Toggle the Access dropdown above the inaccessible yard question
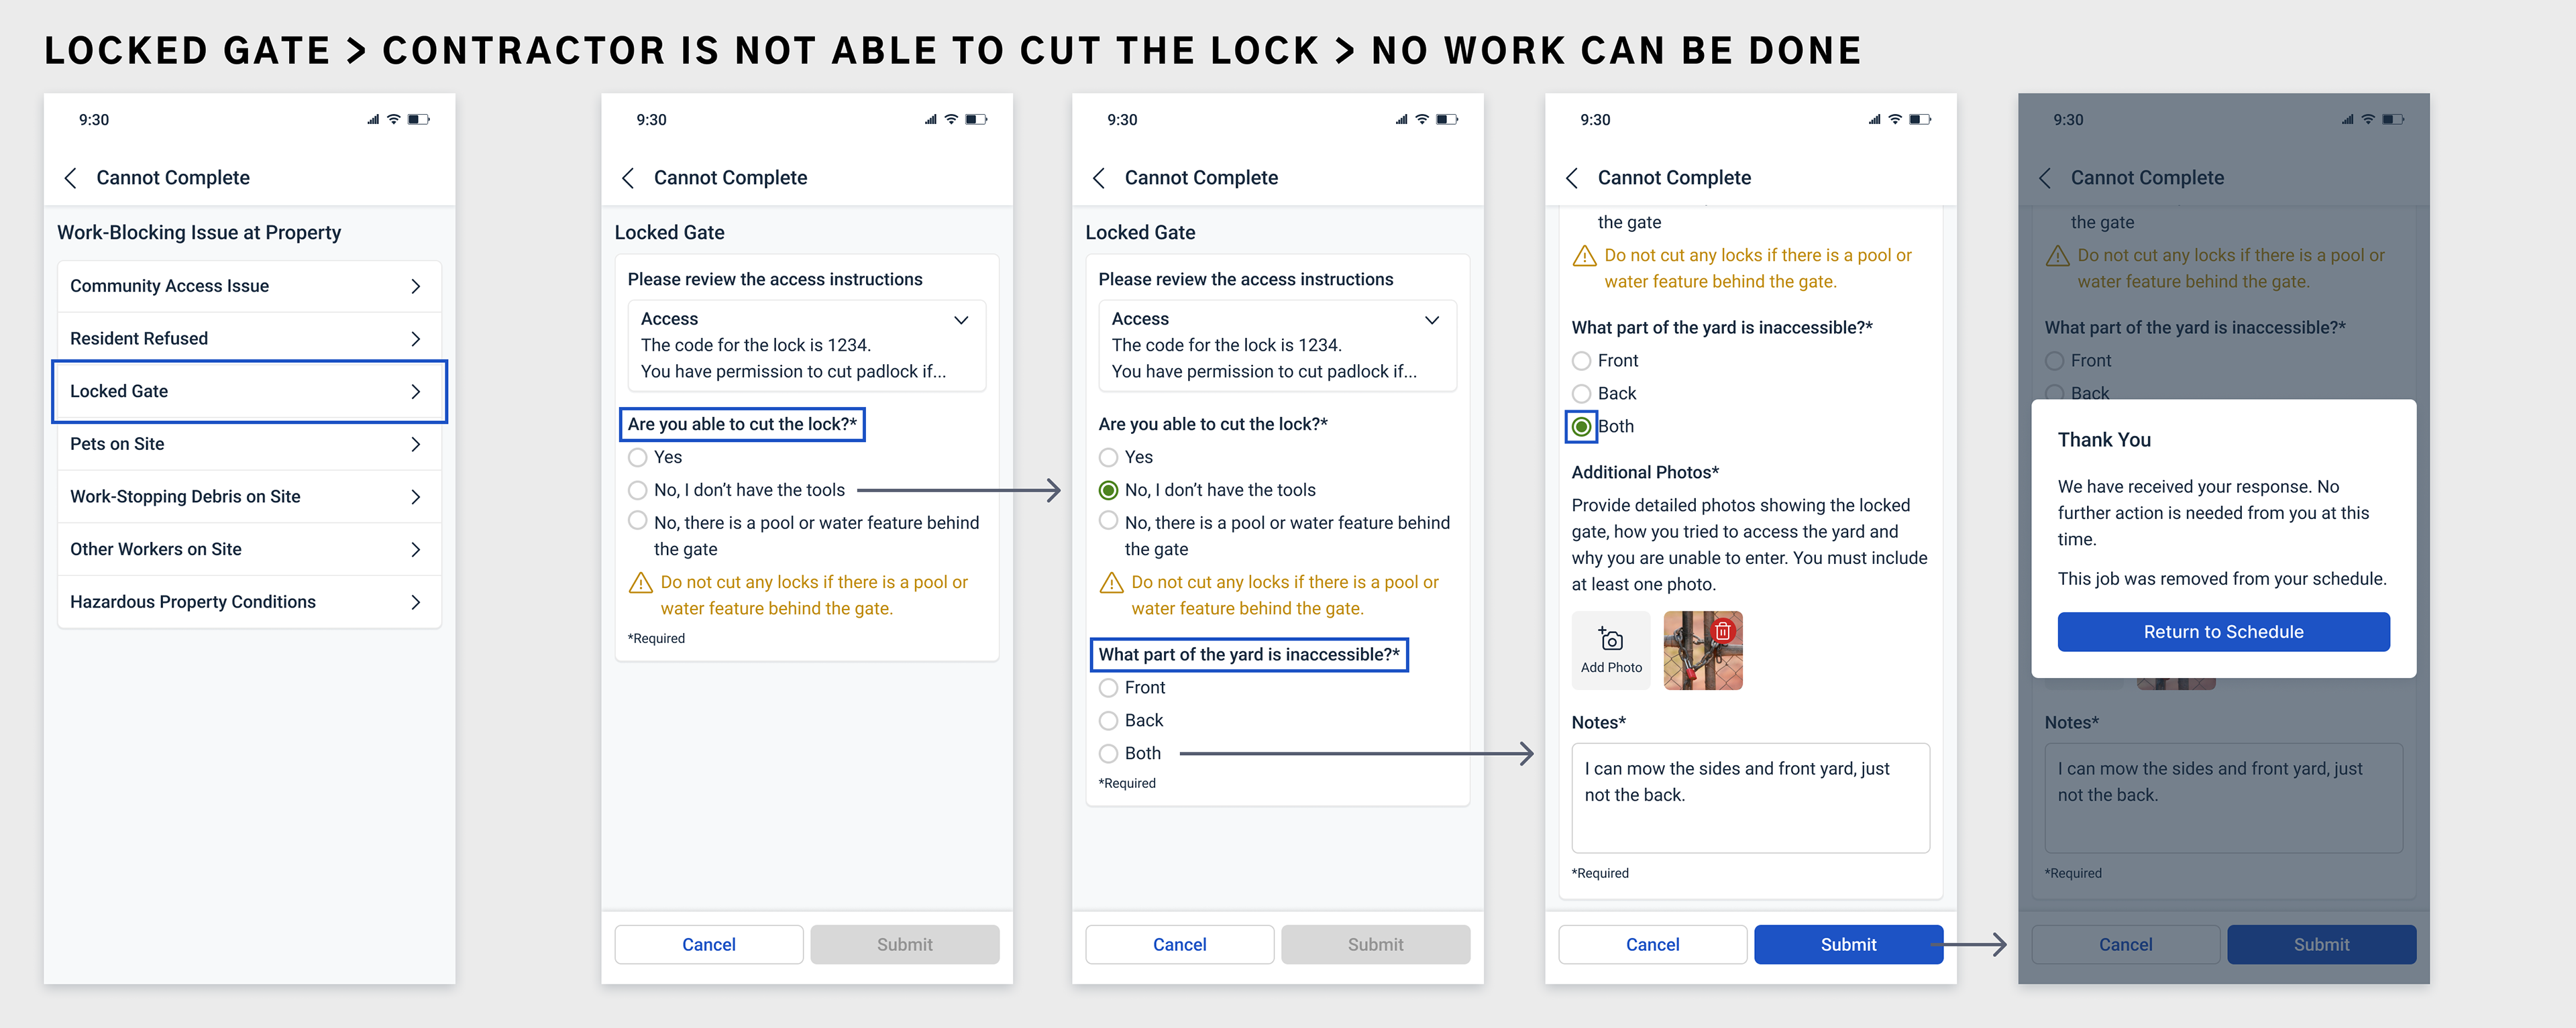Image resolution: width=2576 pixels, height=1028 pixels. point(1432,320)
